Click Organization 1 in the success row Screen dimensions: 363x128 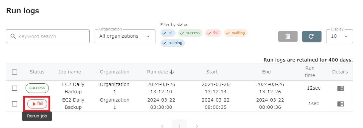coord(115,88)
